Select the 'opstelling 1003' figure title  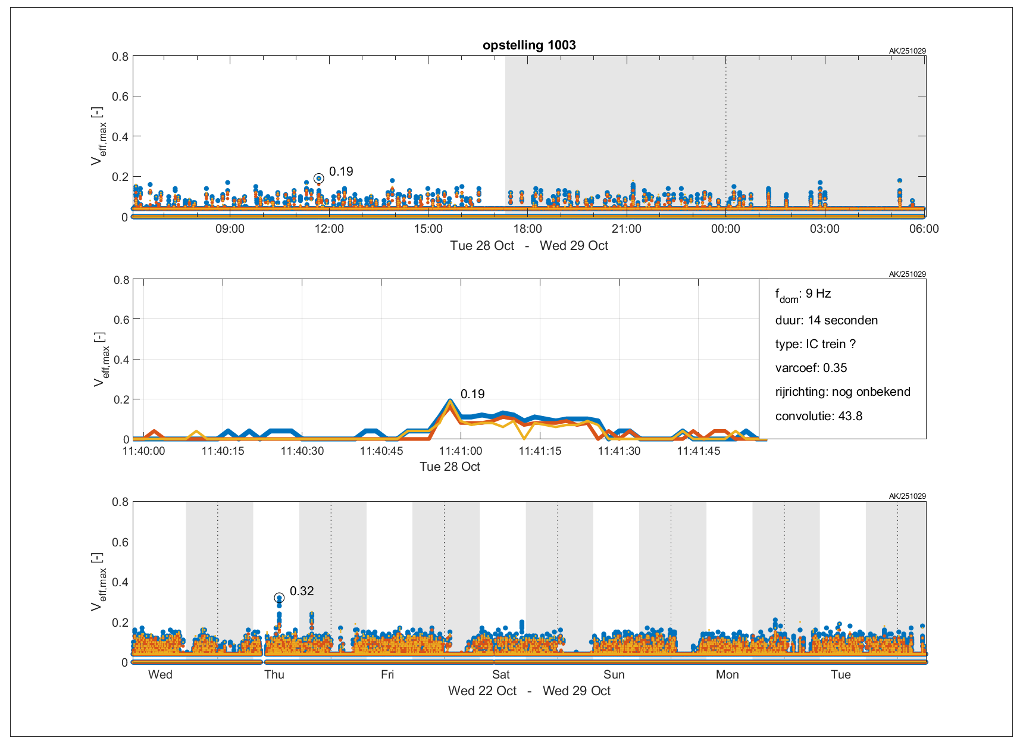click(x=529, y=45)
